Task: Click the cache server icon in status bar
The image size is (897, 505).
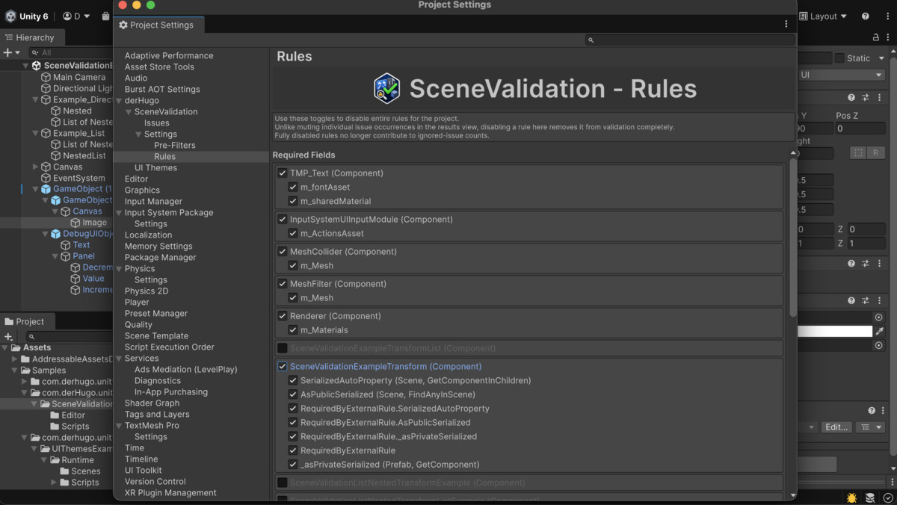Action: 870,498
